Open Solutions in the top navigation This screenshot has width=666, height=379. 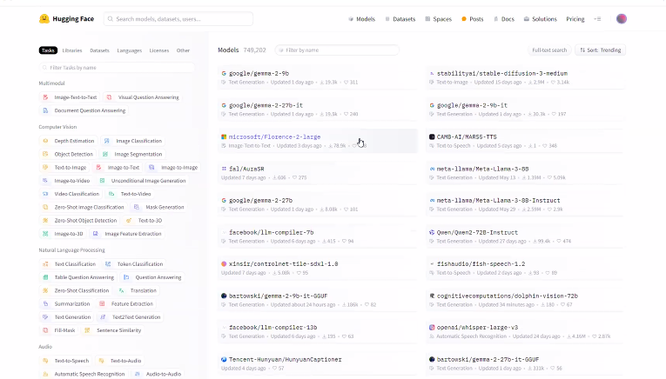(541, 19)
